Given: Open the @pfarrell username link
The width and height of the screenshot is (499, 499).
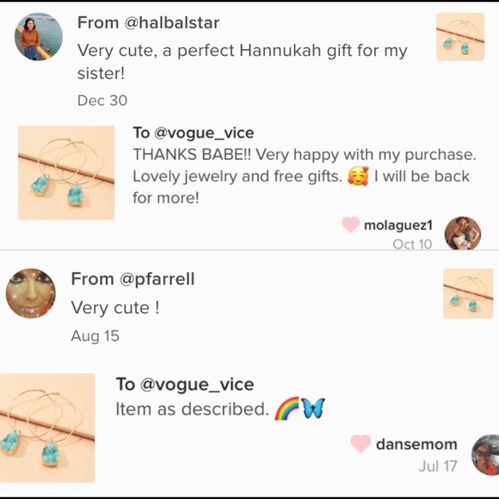Looking at the screenshot, I should pyautogui.click(x=157, y=279).
